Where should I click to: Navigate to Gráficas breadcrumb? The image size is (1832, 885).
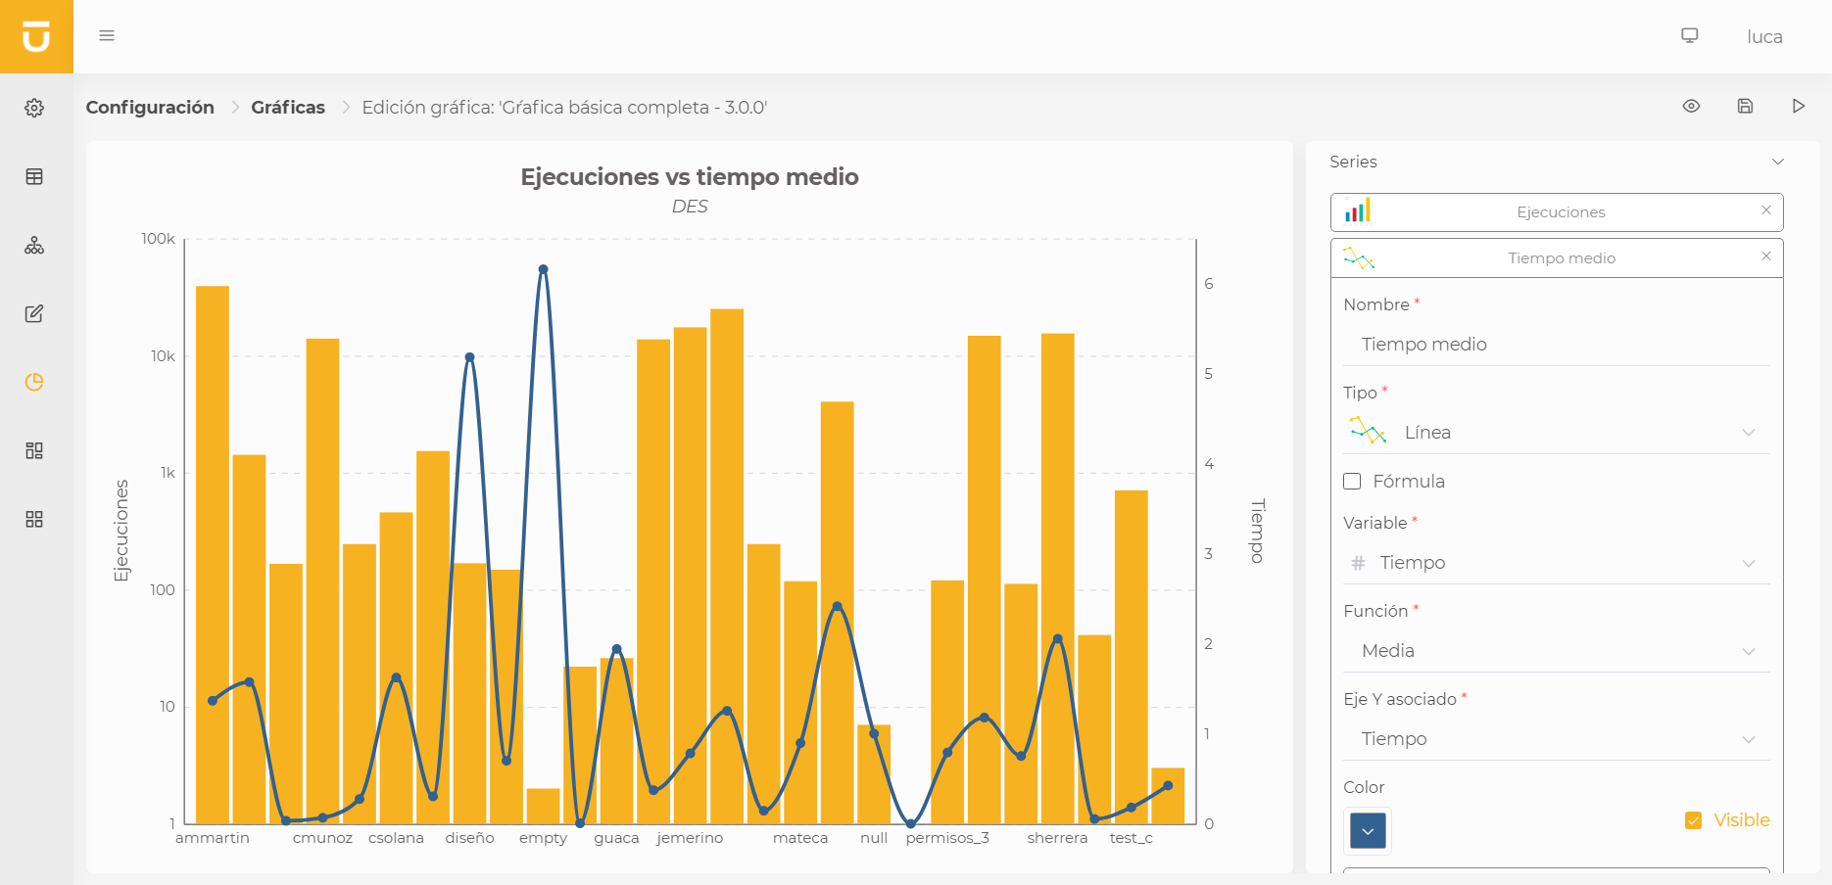pyautogui.click(x=288, y=108)
